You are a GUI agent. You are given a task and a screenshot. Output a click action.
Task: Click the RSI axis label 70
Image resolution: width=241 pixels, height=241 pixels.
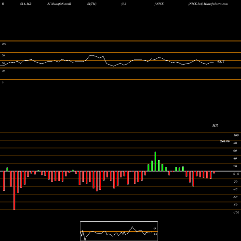[3, 55]
